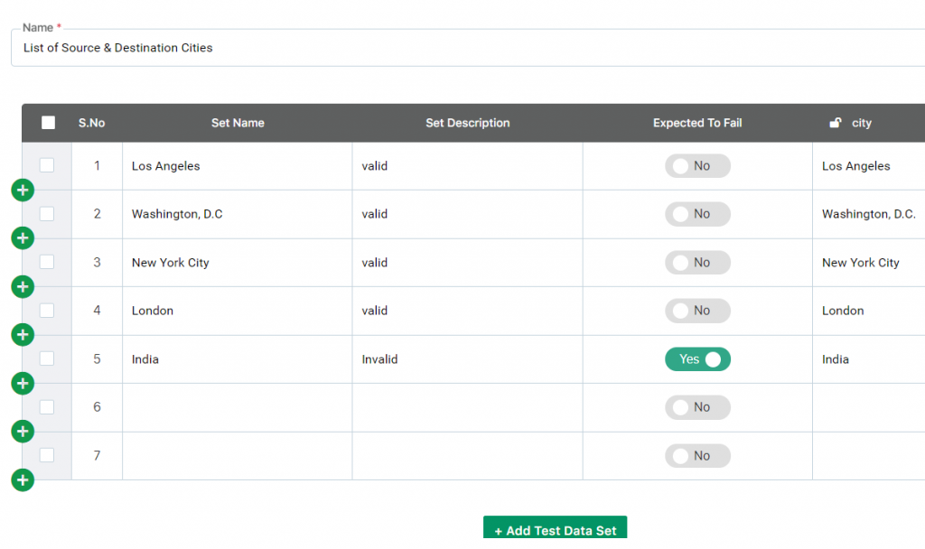925x549 pixels.
Task: Click the city value cell for Washington, D.C.
Action: click(x=868, y=214)
